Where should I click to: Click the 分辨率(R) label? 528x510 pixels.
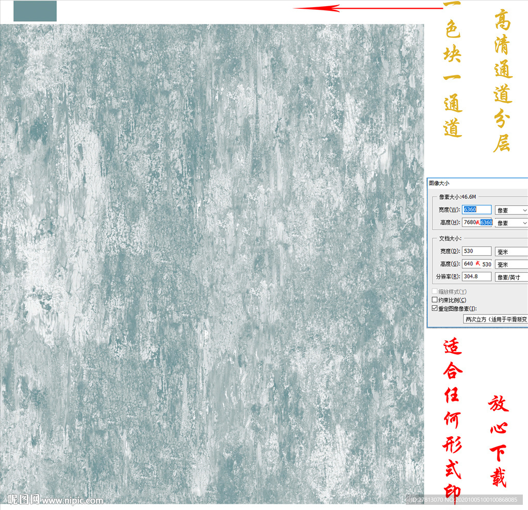[448, 276]
